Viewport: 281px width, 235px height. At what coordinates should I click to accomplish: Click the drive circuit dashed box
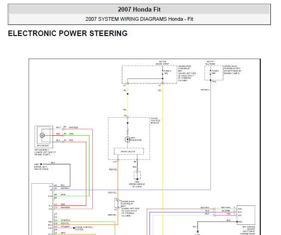click(x=129, y=151)
